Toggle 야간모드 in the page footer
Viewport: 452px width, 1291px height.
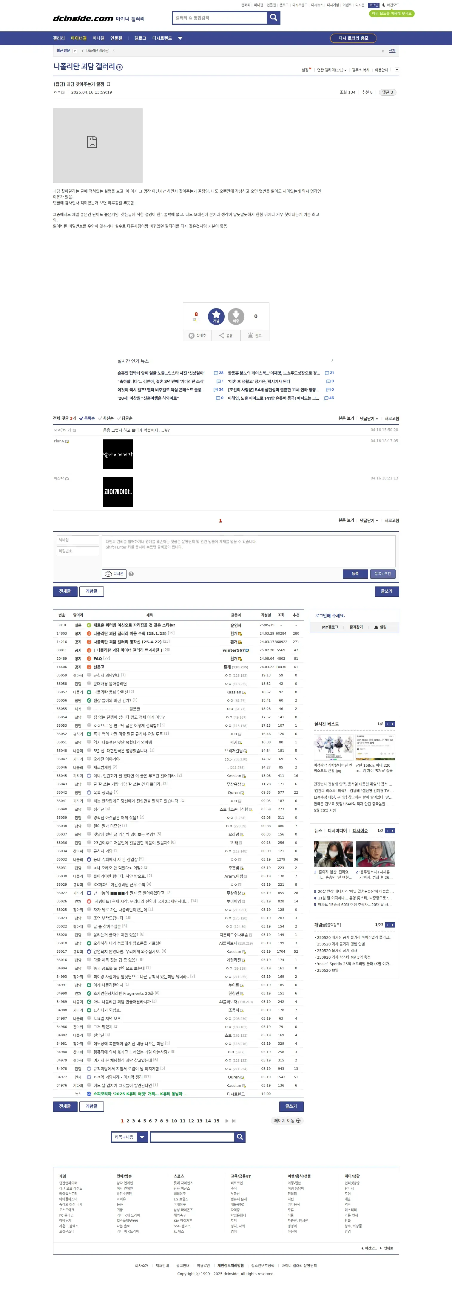point(369,1248)
